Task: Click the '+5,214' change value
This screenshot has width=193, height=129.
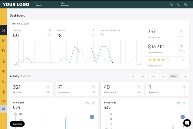Action: tap(182, 51)
